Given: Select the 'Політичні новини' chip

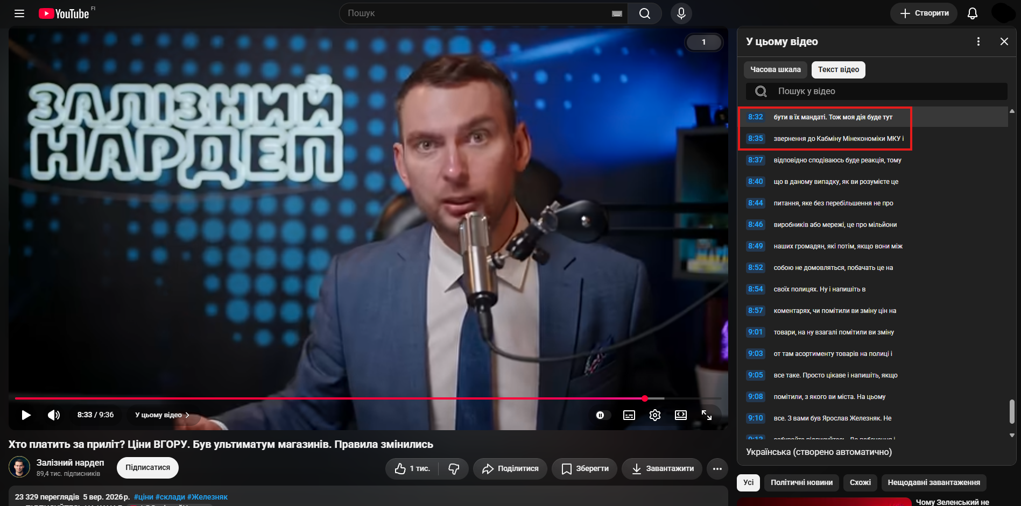Looking at the screenshot, I should pyautogui.click(x=801, y=483).
